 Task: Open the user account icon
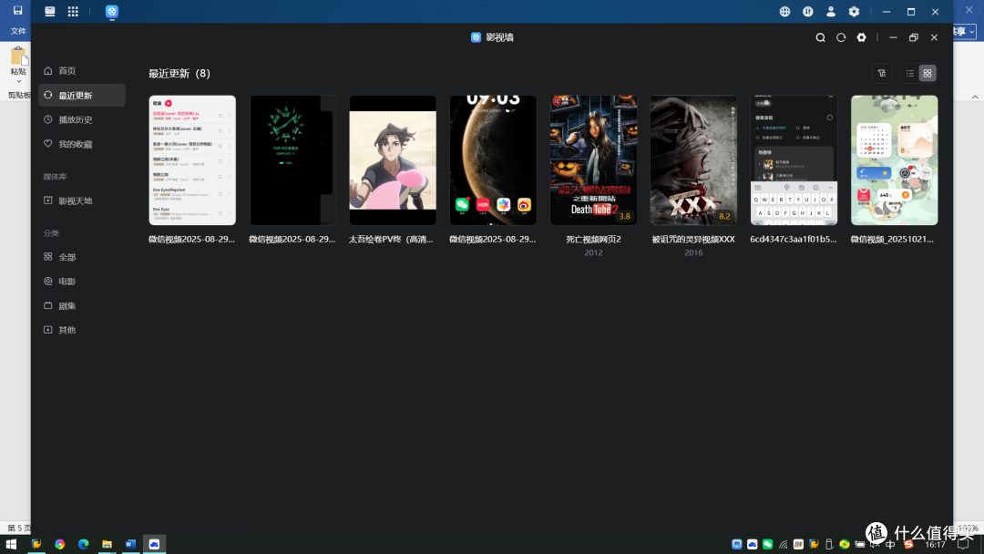pos(831,11)
